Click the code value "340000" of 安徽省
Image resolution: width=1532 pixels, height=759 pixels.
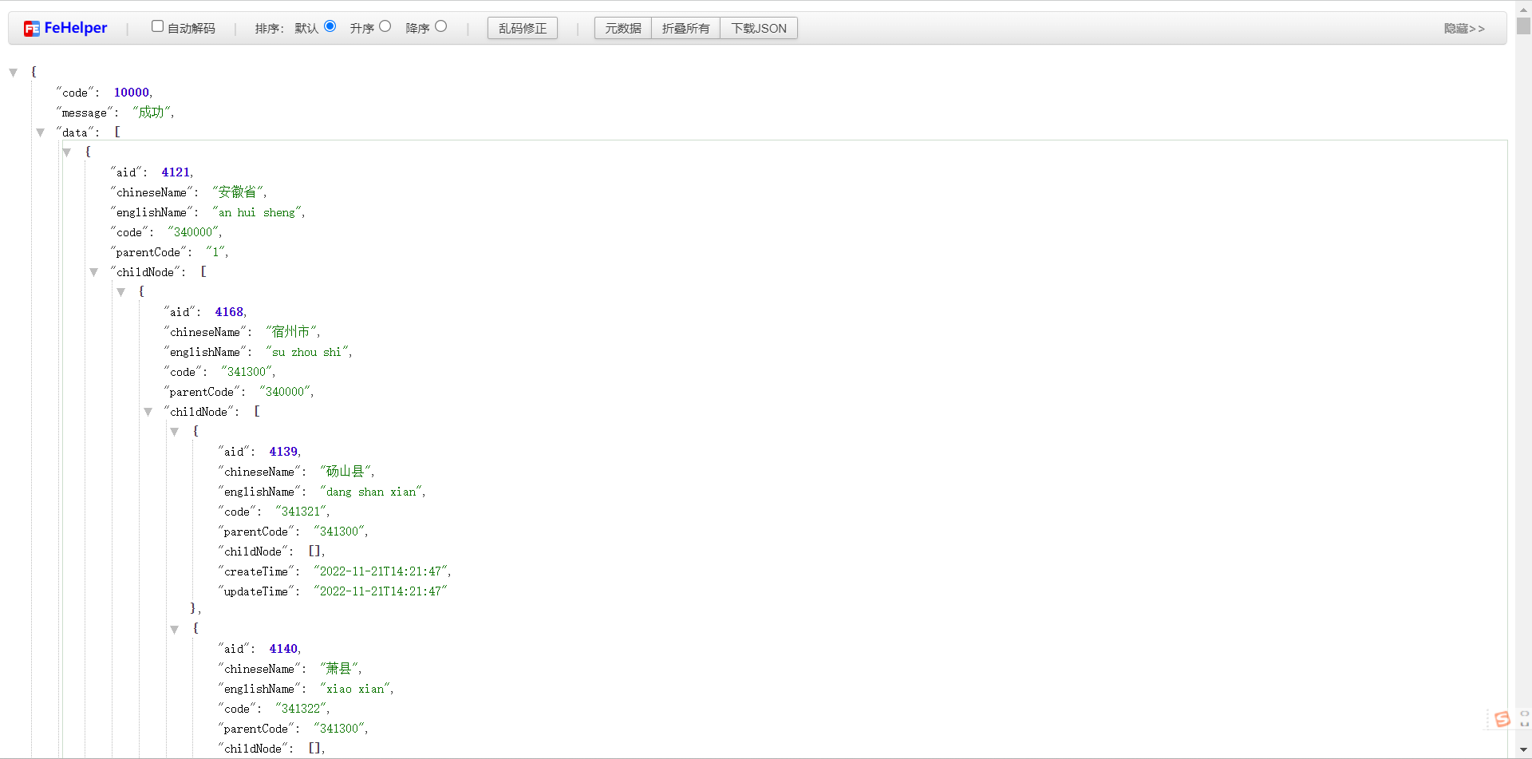coord(193,232)
